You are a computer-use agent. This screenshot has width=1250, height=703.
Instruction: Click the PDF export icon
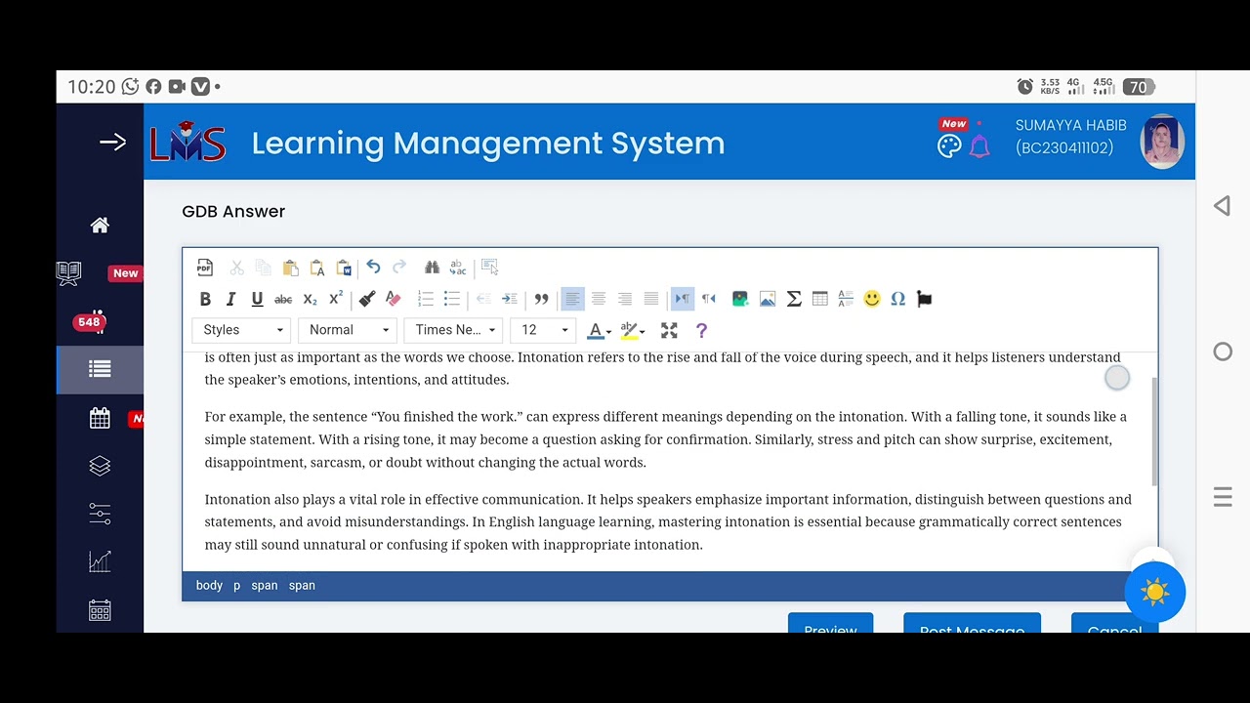[x=205, y=267]
